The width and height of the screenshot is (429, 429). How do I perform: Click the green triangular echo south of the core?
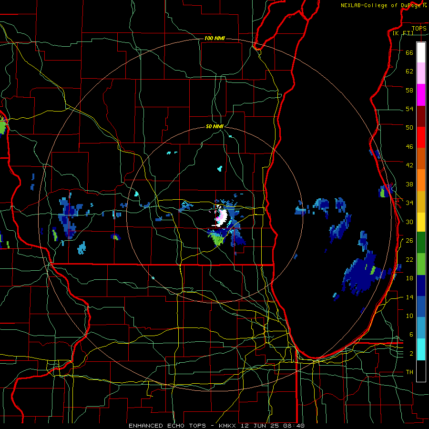click(217, 239)
